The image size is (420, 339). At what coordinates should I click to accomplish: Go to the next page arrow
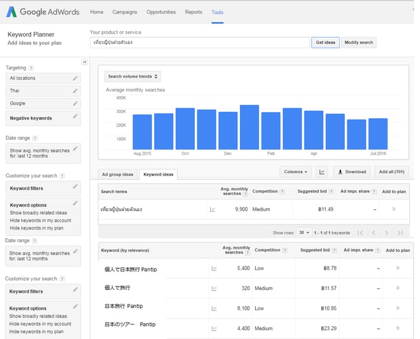click(386, 233)
